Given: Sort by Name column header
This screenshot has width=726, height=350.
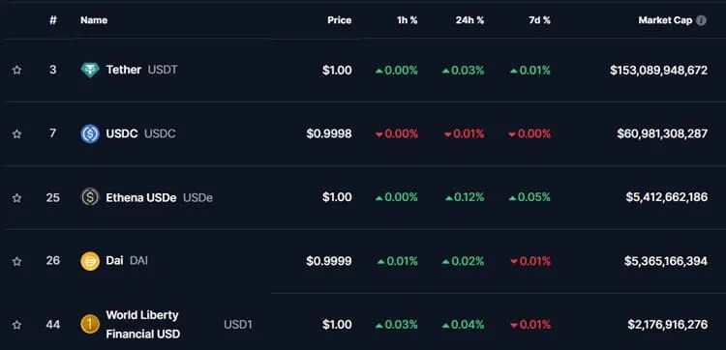Looking at the screenshot, I should [x=94, y=20].
